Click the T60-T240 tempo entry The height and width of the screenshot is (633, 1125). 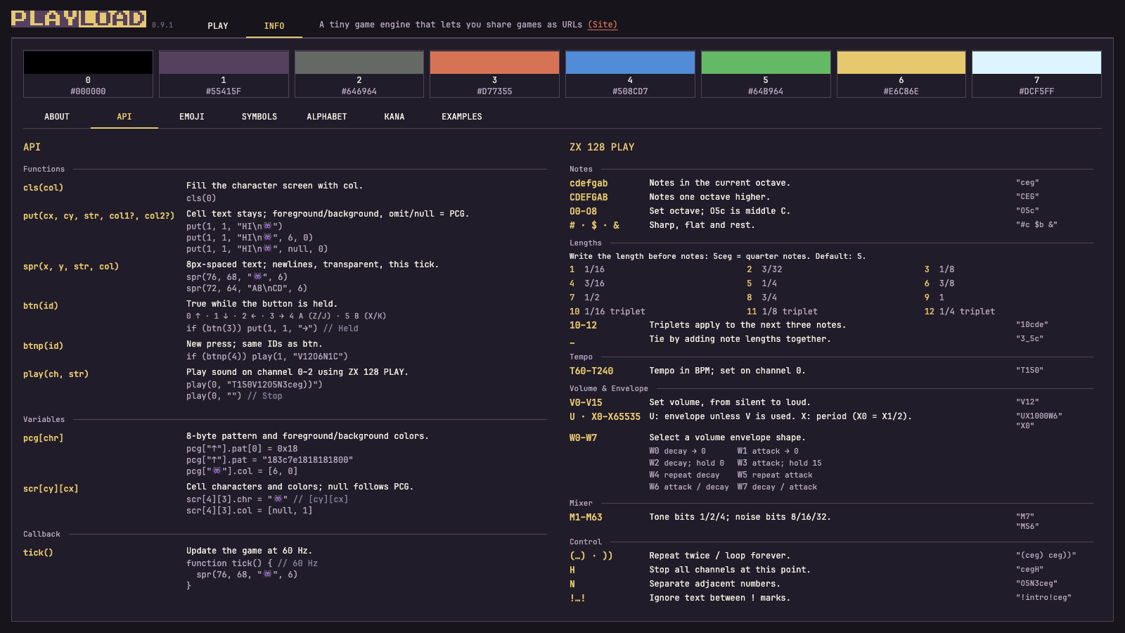591,371
